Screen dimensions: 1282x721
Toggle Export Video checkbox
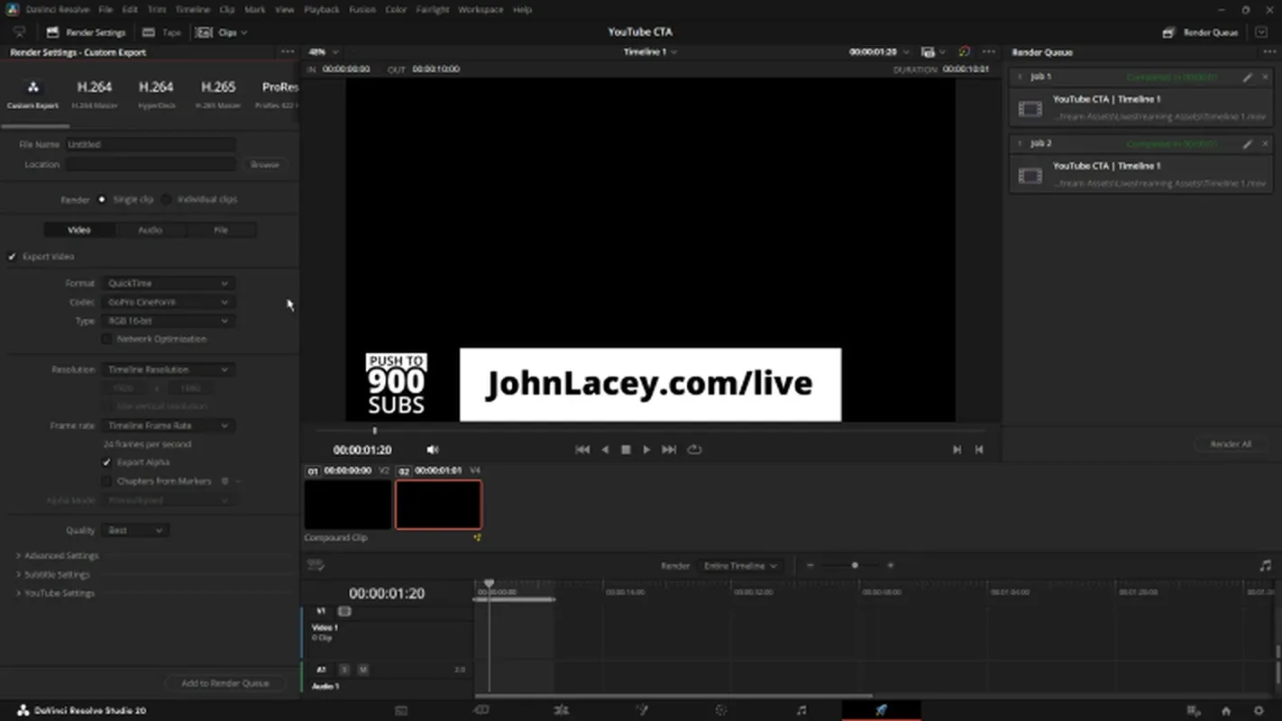[13, 257]
